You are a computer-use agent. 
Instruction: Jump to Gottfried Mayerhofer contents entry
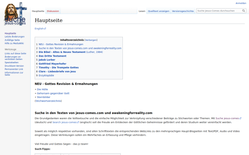pos(52,64)
